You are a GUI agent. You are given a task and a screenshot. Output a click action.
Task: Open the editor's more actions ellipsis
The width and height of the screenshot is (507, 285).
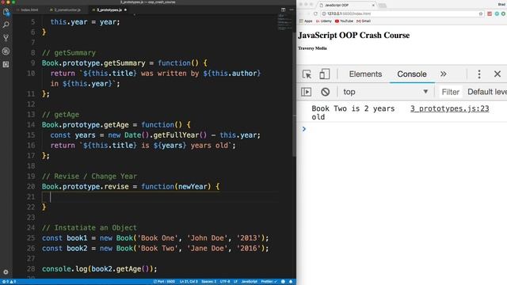point(292,9)
